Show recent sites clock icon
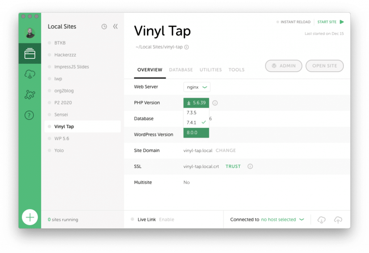369x253 pixels. (104, 27)
